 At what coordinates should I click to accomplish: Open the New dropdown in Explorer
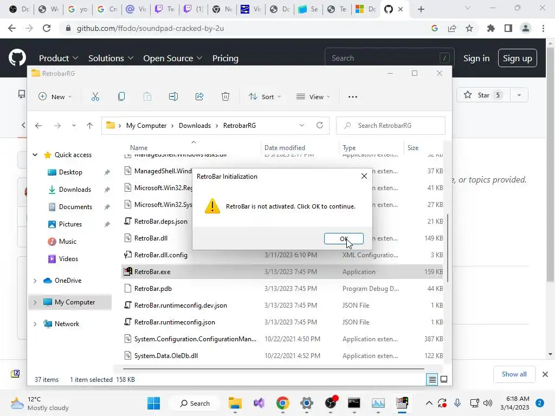[x=55, y=96]
